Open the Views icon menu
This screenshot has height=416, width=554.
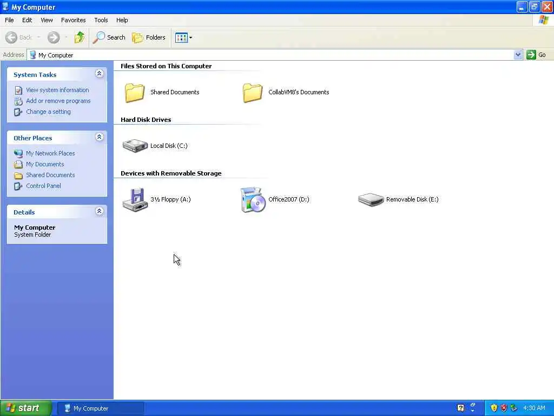pyautogui.click(x=183, y=37)
